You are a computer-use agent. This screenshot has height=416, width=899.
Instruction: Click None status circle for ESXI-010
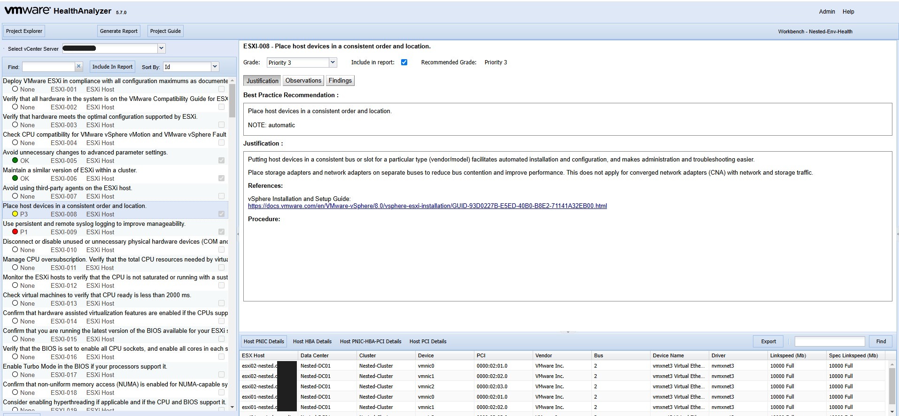pyautogui.click(x=15, y=250)
